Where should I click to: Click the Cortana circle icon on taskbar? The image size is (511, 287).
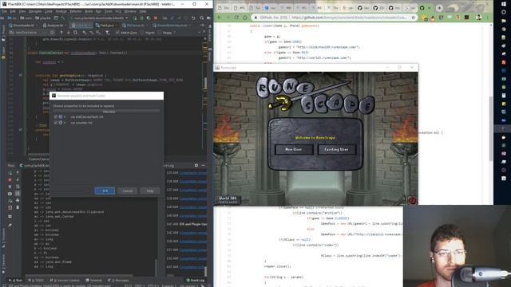click(x=504, y=12)
